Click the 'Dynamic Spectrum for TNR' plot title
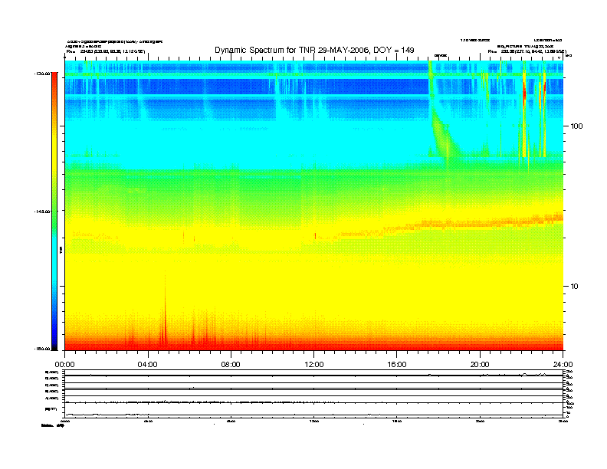The image size is (607, 469). pos(314,50)
